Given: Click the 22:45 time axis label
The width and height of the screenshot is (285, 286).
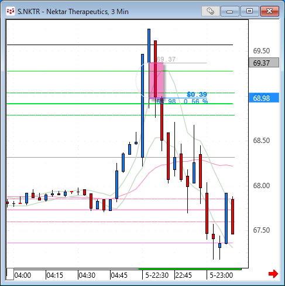Looking at the screenshot, I should coord(184,275).
